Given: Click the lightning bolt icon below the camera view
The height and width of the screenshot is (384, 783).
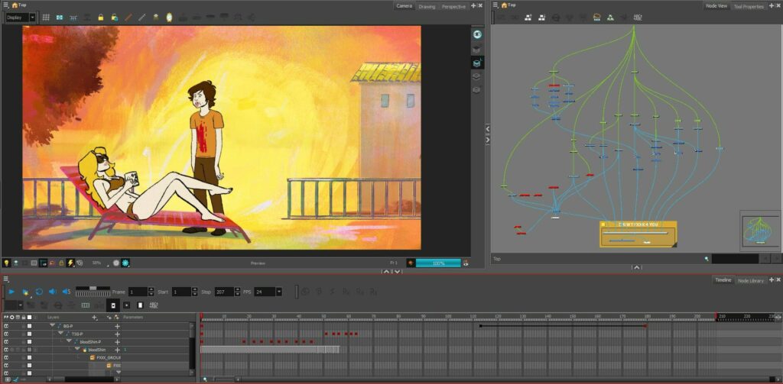Looking at the screenshot, I should tap(70, 263).
